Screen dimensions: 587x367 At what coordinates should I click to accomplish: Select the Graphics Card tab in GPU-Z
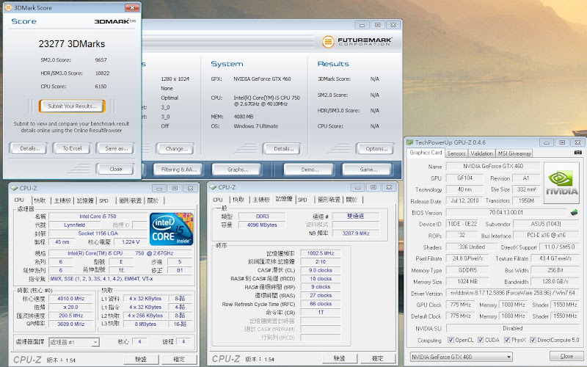click(x=426, y=153)
